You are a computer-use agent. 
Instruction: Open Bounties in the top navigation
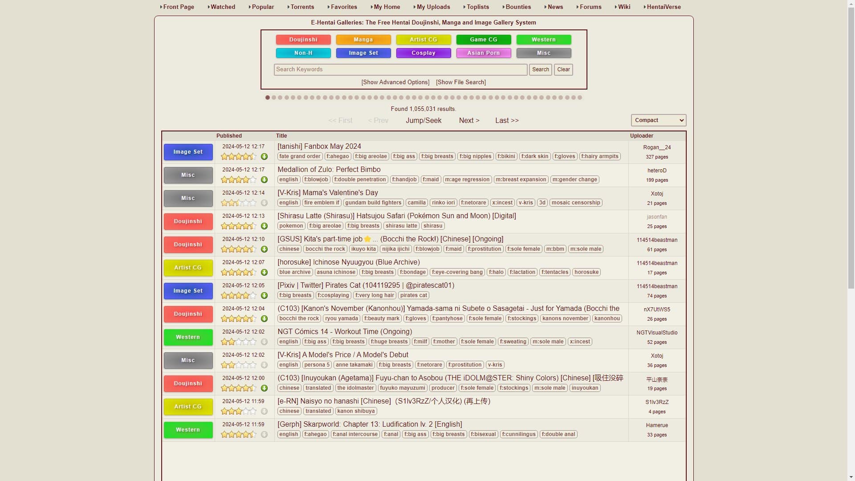[x=518, y=7]
